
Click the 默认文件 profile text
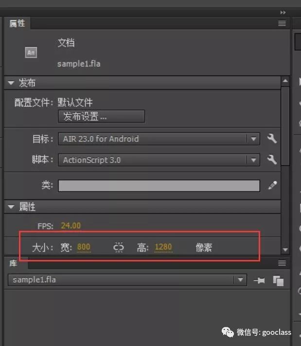click(75, 103)
